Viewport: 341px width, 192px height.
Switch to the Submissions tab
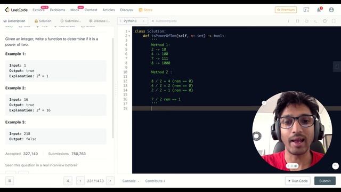71,21
